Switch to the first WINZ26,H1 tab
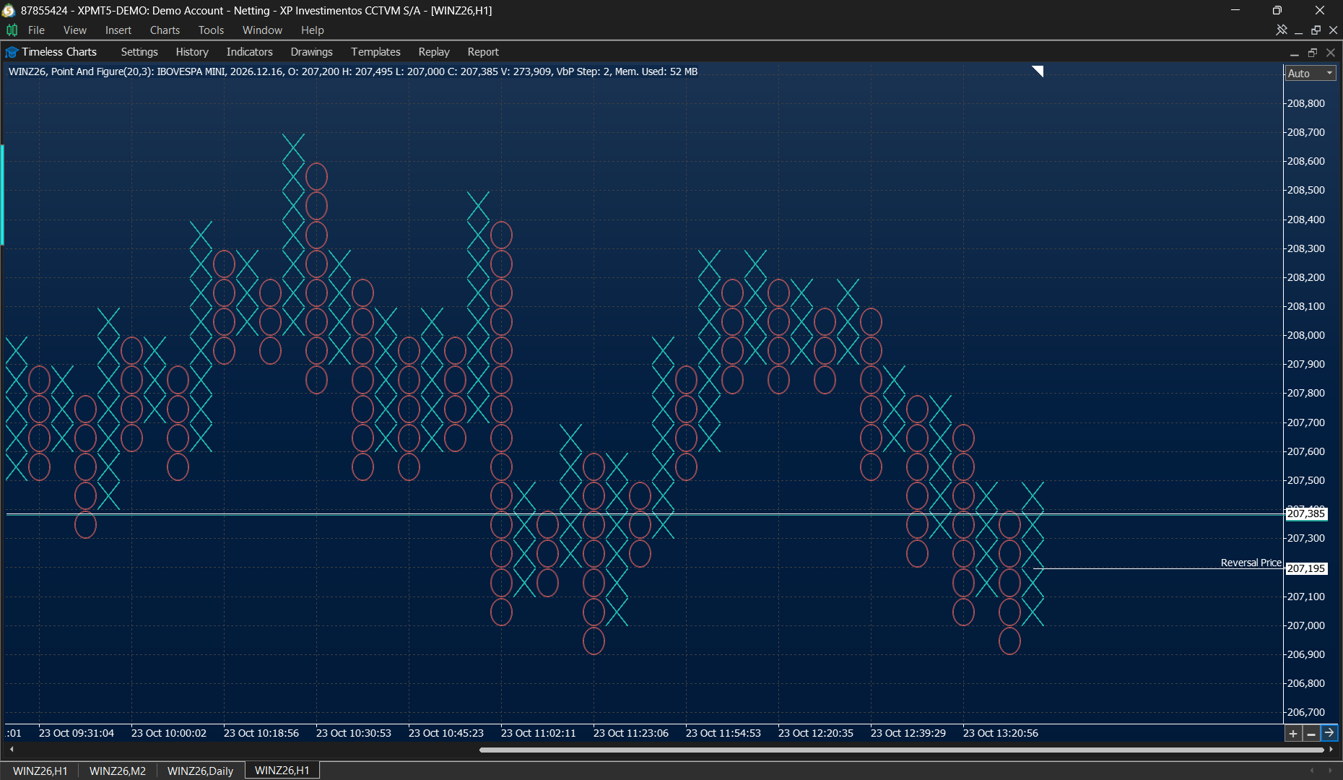 pos(40,771)
